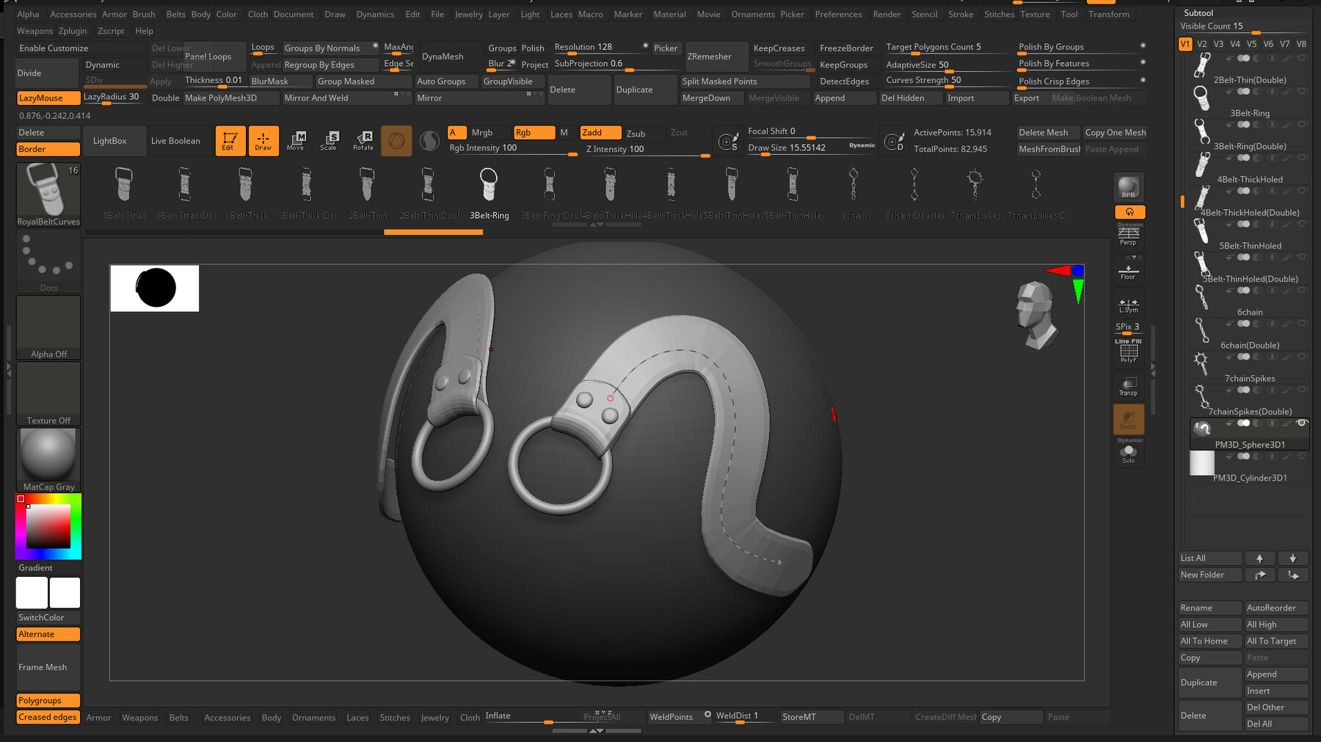This screenshot has height=742, width=1321.
Task: Switch to the Move gizmo icon
Action: [296, 140]
